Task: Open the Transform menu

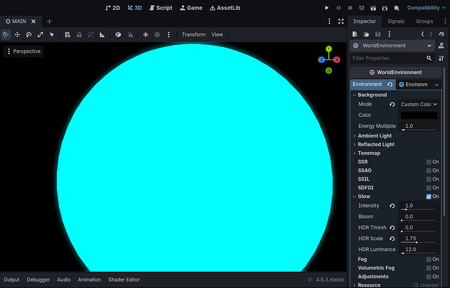Action: [x=194, y=35]
